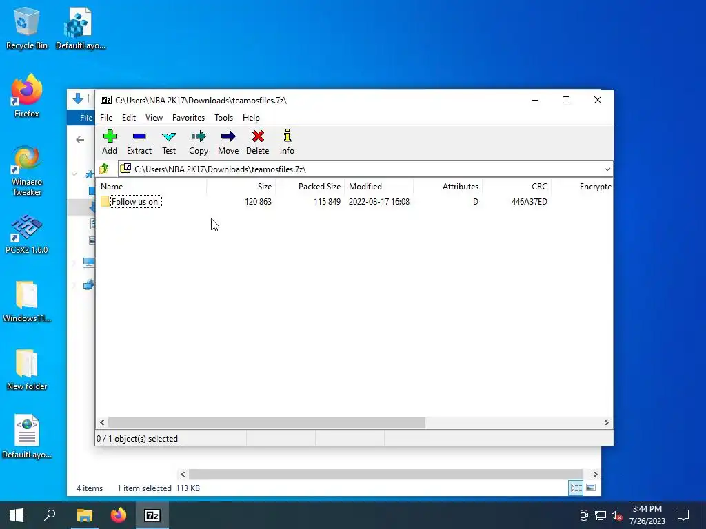The width and height of the screenshot is (706, 529).
Task: Click the Move toolbar icon
Action: [x=228, y=142]
